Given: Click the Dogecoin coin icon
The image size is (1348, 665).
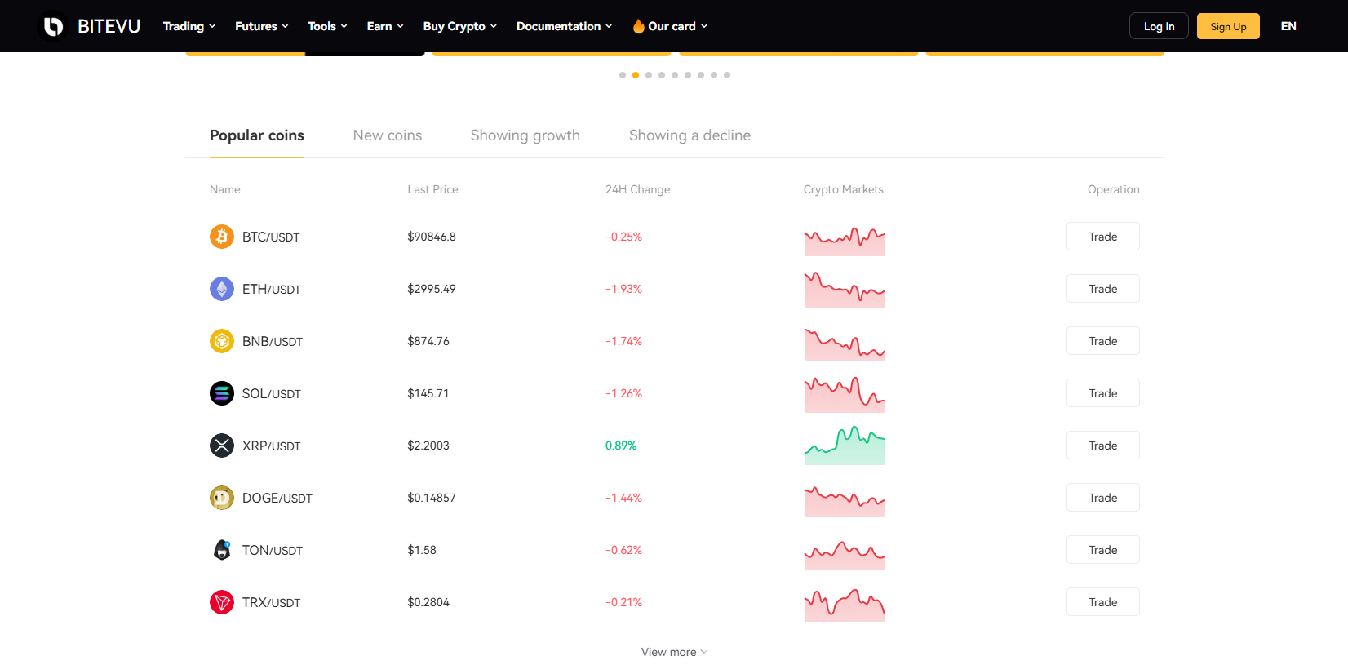Looking at the screenshot, I should coord(222,498).
